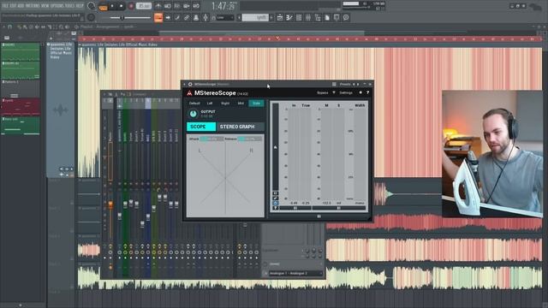Toggle loop recording icon
The width and height of the screenshot is (548, 308).
point(196,6)
